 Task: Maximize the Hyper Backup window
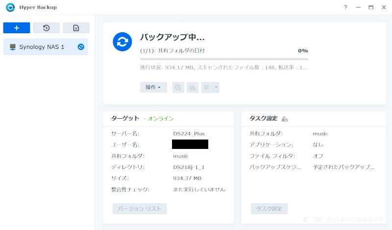pos(371,7)
